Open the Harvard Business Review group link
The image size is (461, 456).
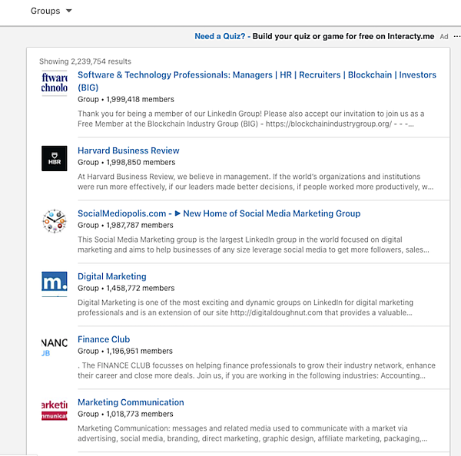click(x=128, y=150)
